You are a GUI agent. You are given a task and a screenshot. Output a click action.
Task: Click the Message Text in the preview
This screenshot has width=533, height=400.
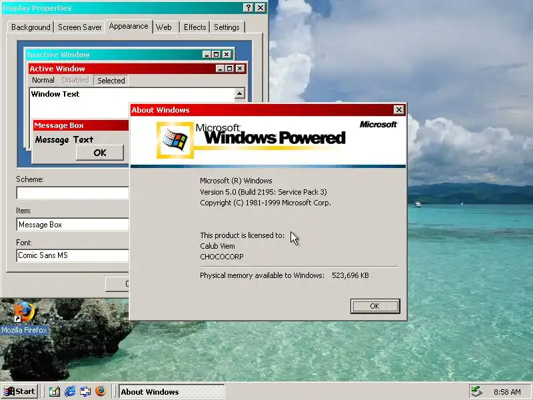click(x=64, y=139)
